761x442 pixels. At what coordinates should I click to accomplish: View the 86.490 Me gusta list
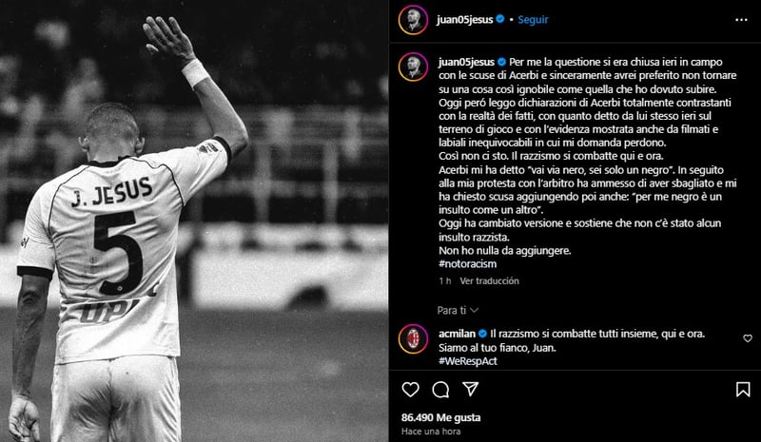pyautogui.click(x=440, y=417)
